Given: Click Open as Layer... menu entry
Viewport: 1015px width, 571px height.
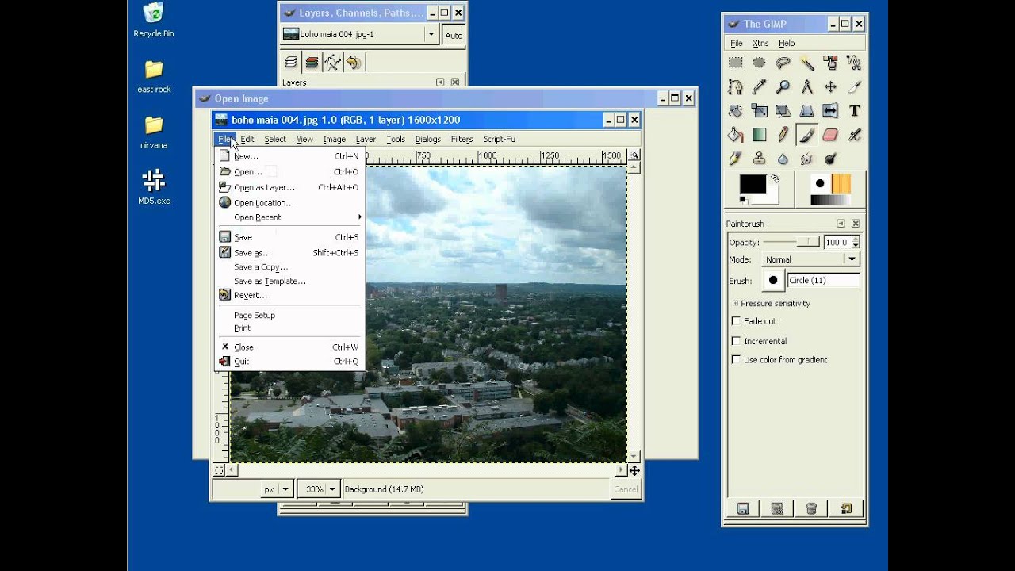Looking at the screenshot, I should pyautogui.click(x=290, y=188).
